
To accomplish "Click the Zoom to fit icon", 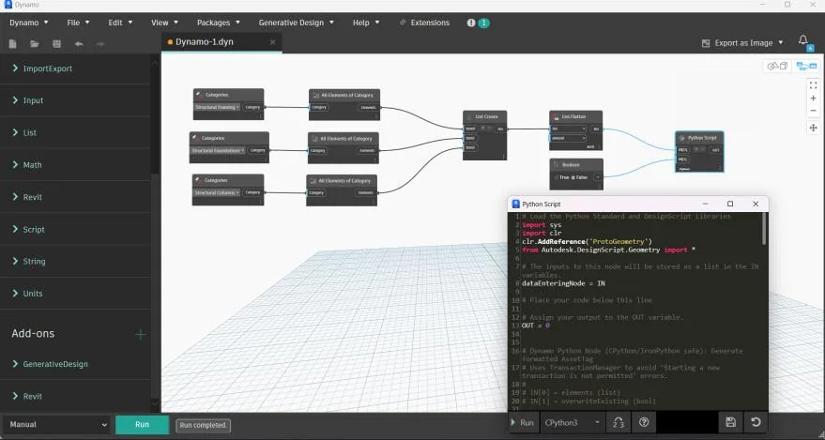I will coord(813,85).
